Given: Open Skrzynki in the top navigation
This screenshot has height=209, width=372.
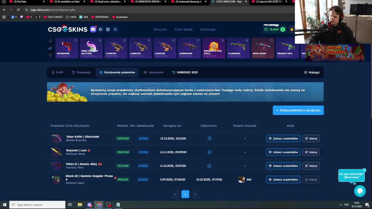Looking at the screenshot, I should (x=160, y=29).
